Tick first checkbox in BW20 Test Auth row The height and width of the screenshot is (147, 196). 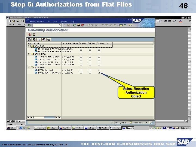(81, 70)
